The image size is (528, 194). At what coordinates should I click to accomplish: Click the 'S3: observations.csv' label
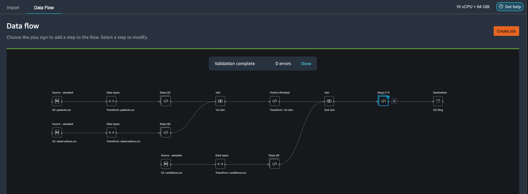(x=64, y=141)
